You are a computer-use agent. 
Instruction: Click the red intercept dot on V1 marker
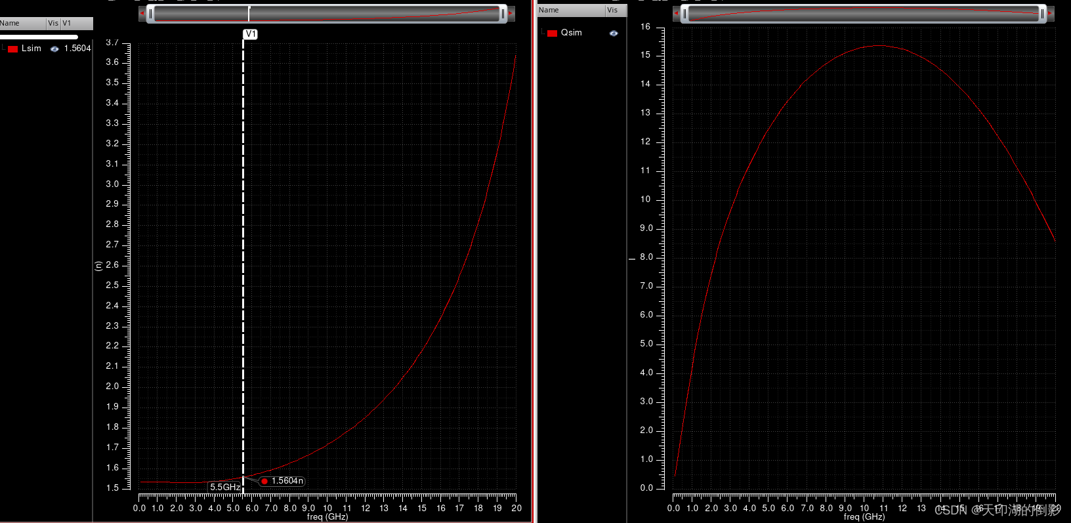(x=264, y=481)
